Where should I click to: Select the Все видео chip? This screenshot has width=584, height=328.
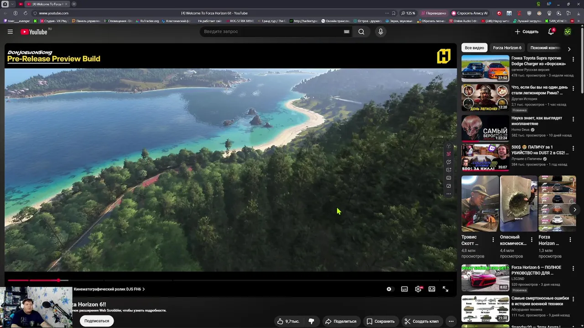click(474, 48)
